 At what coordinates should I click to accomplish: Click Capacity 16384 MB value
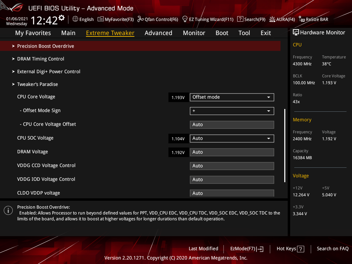302,158
